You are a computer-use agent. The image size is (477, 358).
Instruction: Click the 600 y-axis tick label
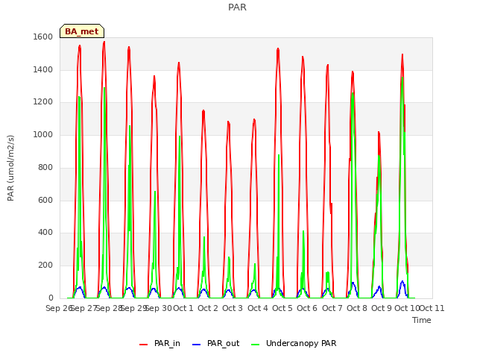tap(45, 200)
